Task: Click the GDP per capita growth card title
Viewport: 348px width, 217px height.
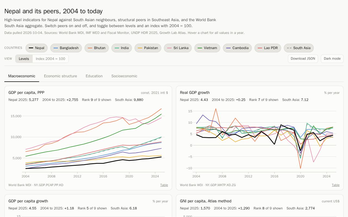Action: [28, 201]
